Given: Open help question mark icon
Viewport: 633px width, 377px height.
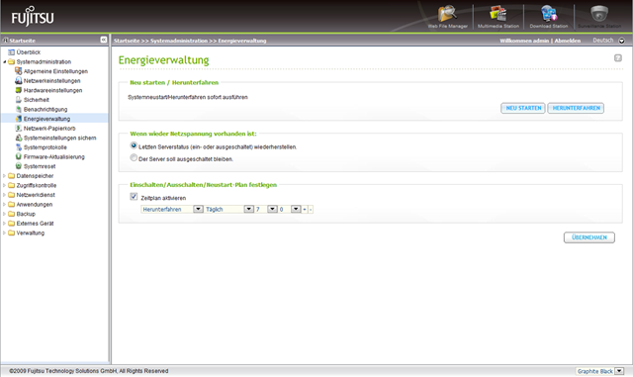Looking at the screenshot, I should click(x=617, y=58).
